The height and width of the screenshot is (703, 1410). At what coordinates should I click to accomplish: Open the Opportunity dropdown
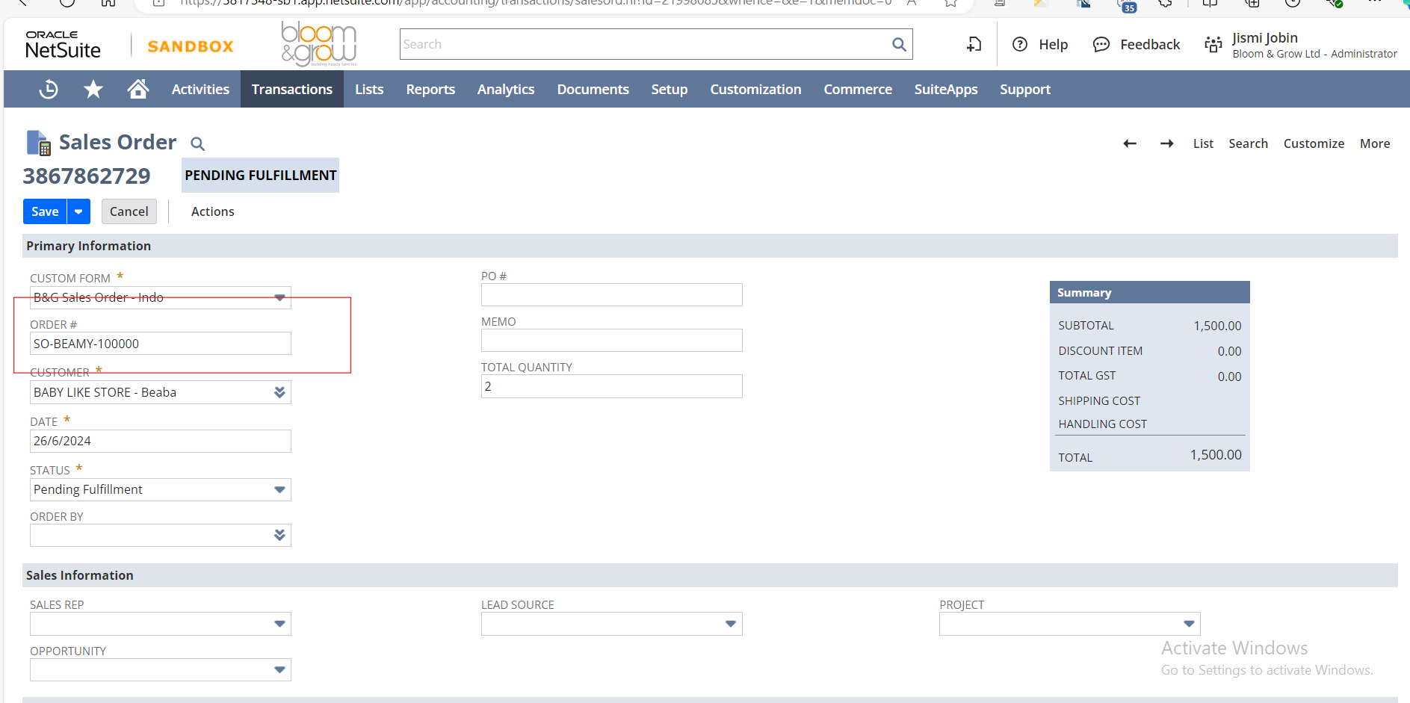pos(279,669)
